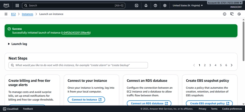Click the Create EBS snapshot policy button
Image resolution: width=245 pixels, height=112 pixels.
pos(209,103)
